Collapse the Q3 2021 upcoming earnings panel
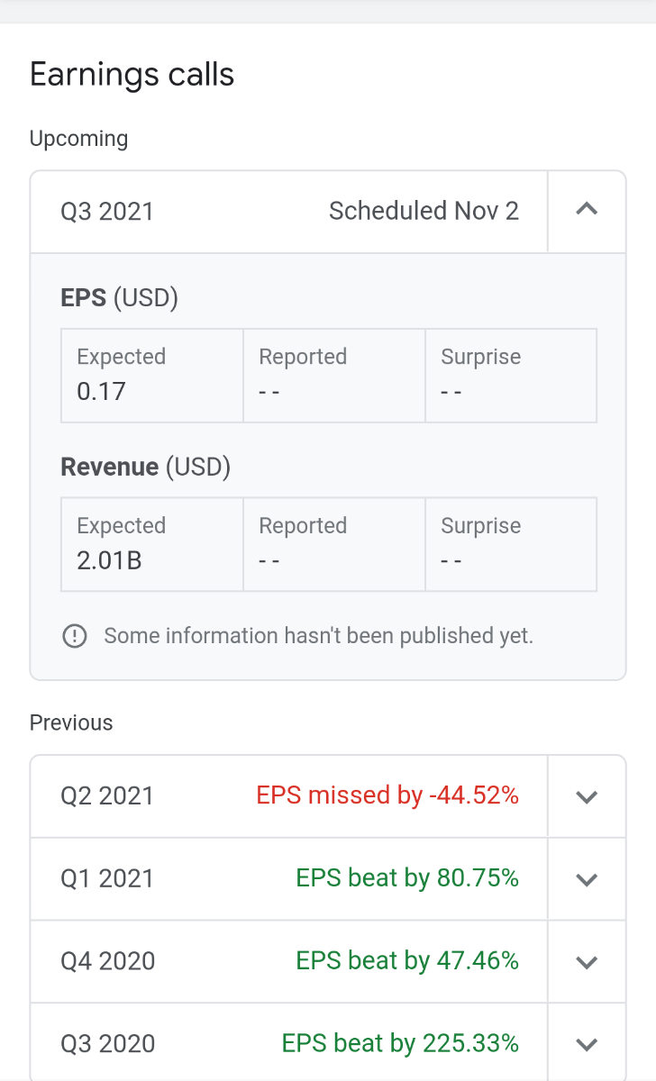Viewport: 656px width, 1081px height. (587, 211)
